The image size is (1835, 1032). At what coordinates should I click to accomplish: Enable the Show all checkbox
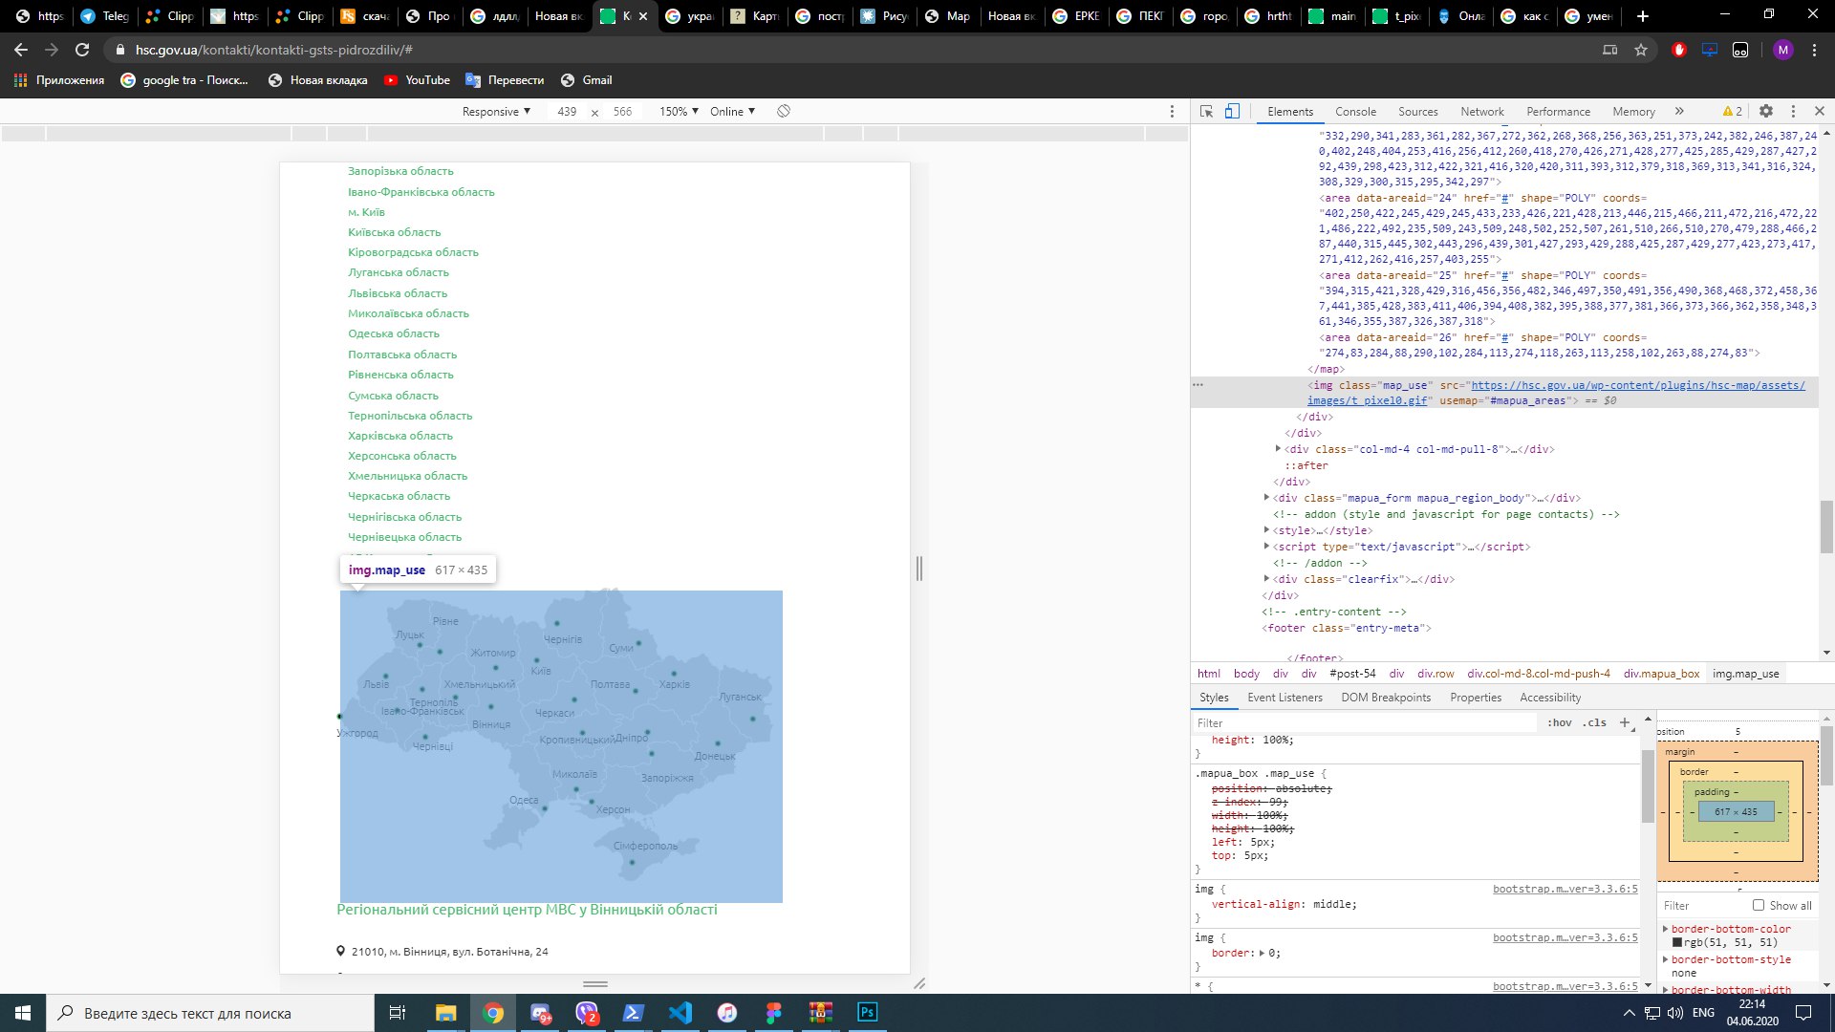coord(1759,905)
